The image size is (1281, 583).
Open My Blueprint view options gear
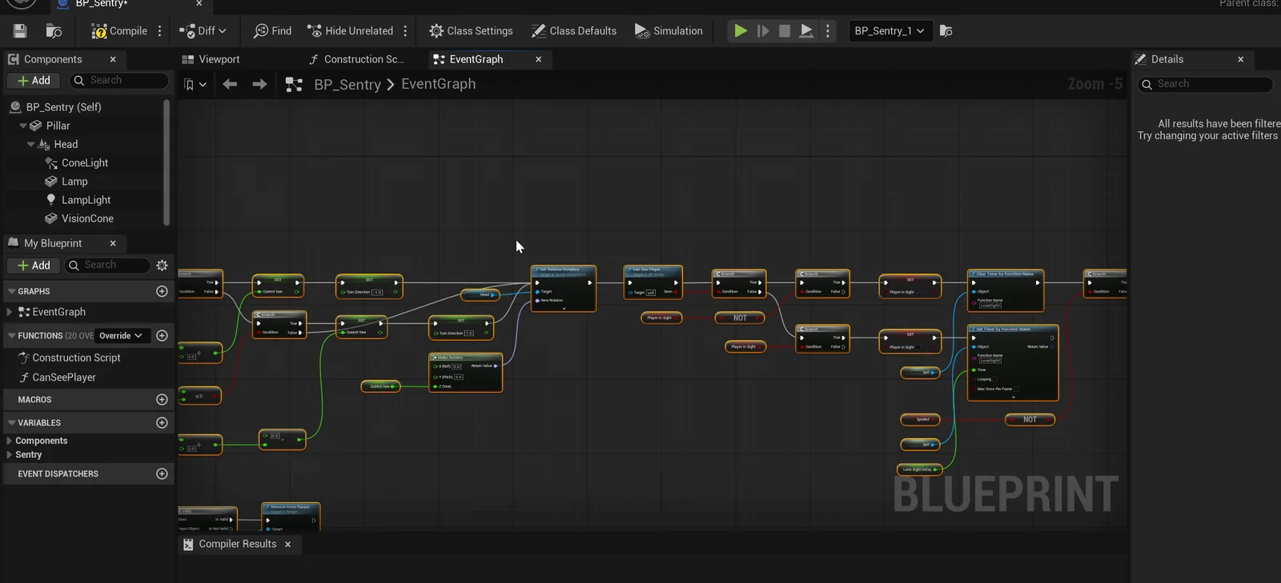[x=162, y=266]
